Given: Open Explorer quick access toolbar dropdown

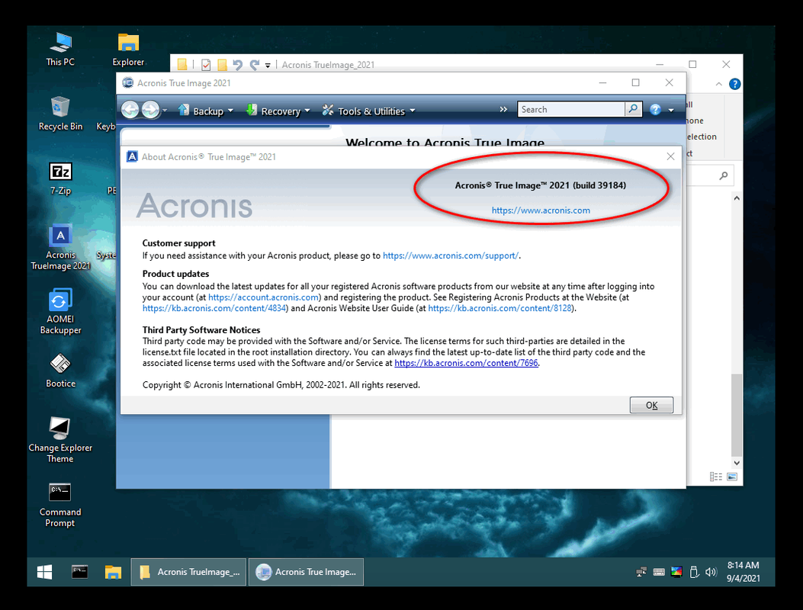Looking at the screenshot, I should coord(268,66).
